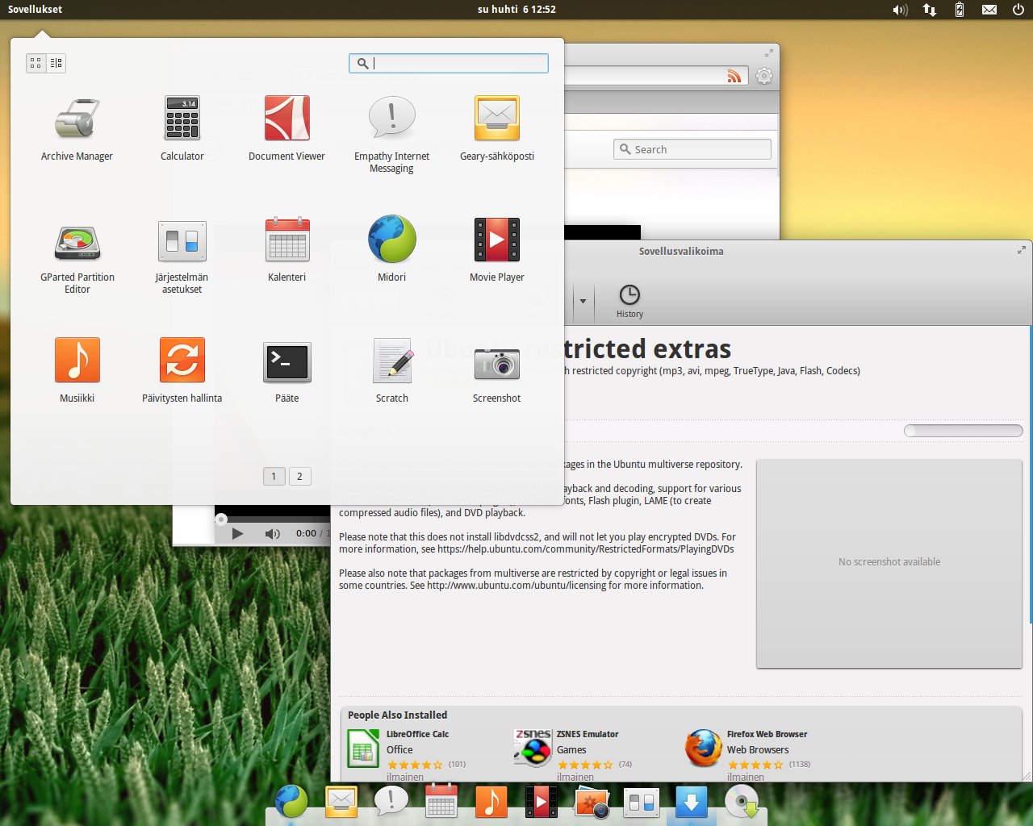This screenshot has width=1033, height=826.
Task: Click the installation progress bar
Action: click(964, 431)
